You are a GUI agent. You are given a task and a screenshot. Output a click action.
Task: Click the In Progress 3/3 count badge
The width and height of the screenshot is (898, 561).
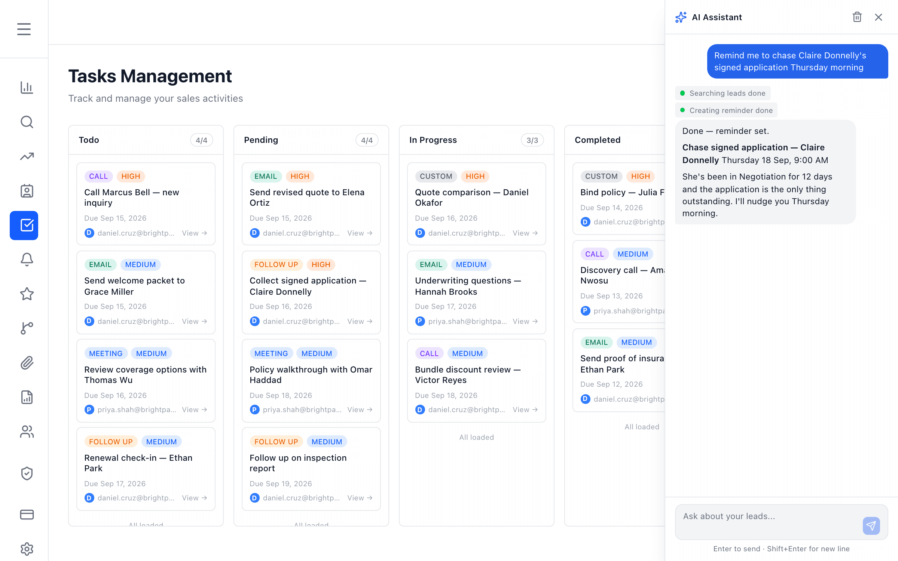[532, 140]
